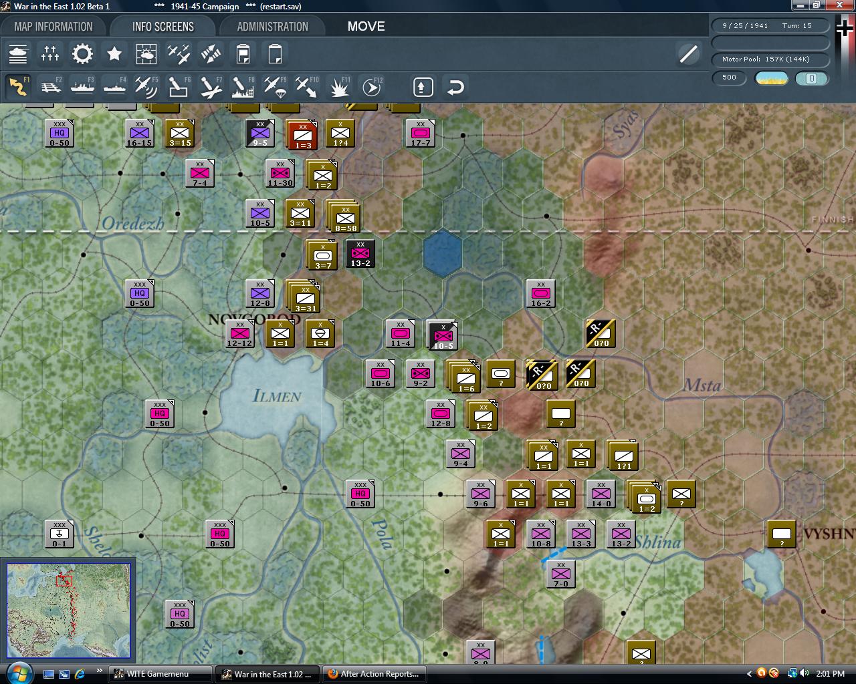Click the star commanders report icon
856x684 pixels.
pos(114,53)
